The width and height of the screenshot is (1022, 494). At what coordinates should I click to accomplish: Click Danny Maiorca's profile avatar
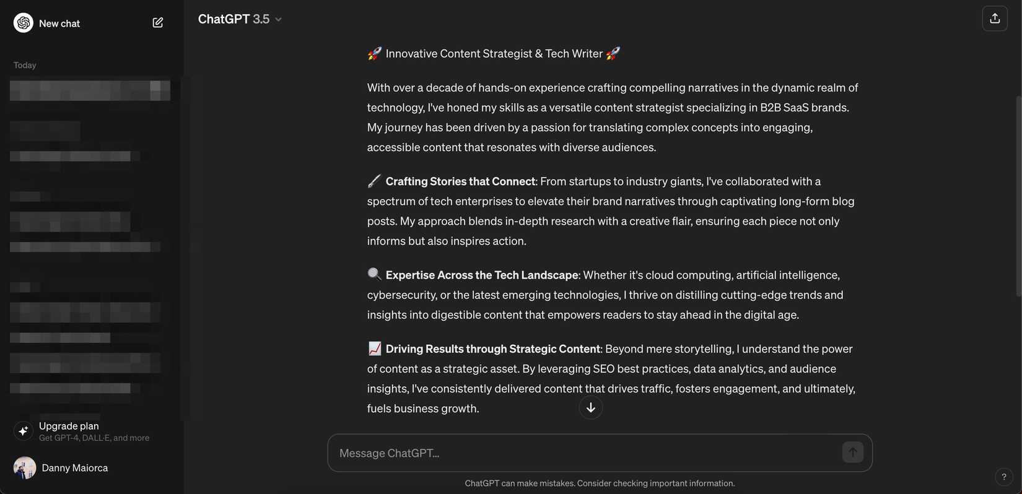pyautogui.click(x=25, y=468)
